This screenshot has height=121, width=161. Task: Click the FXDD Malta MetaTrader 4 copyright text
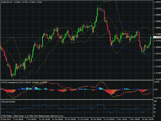[x=32, y=116]
